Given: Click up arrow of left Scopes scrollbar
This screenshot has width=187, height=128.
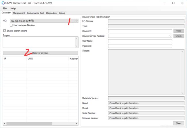Looking at the screenshot, I should point(76,38).
